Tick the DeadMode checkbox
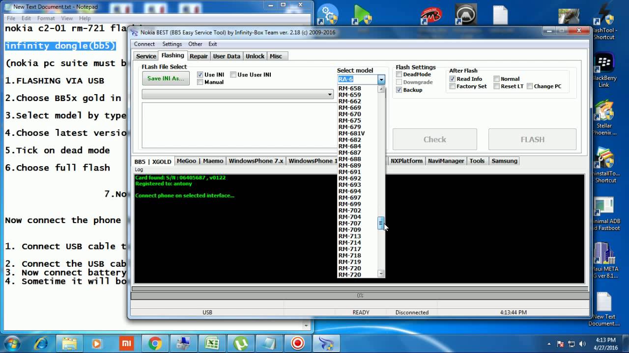629x353 pixels. [x=399, y=75]
